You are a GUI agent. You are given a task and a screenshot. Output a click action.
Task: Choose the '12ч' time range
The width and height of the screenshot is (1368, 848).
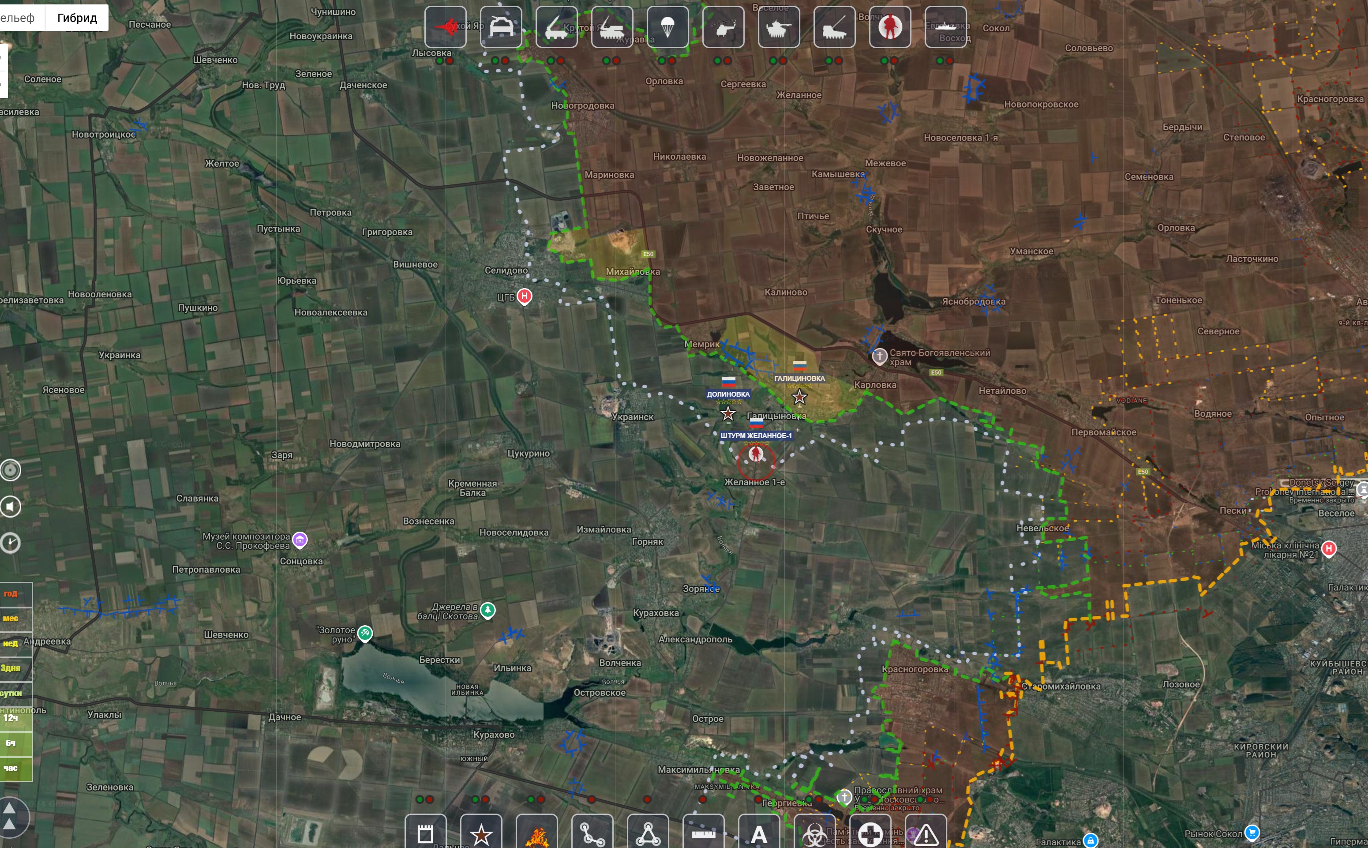[11, 718]
